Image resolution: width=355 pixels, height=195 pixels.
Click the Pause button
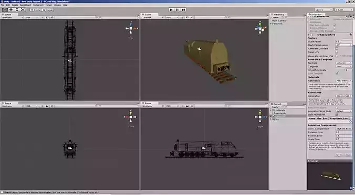click(x=177, y=10)
